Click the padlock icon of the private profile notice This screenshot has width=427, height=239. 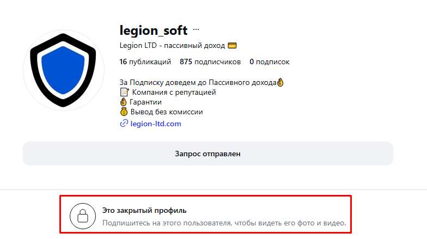click(x=83, y=216)
